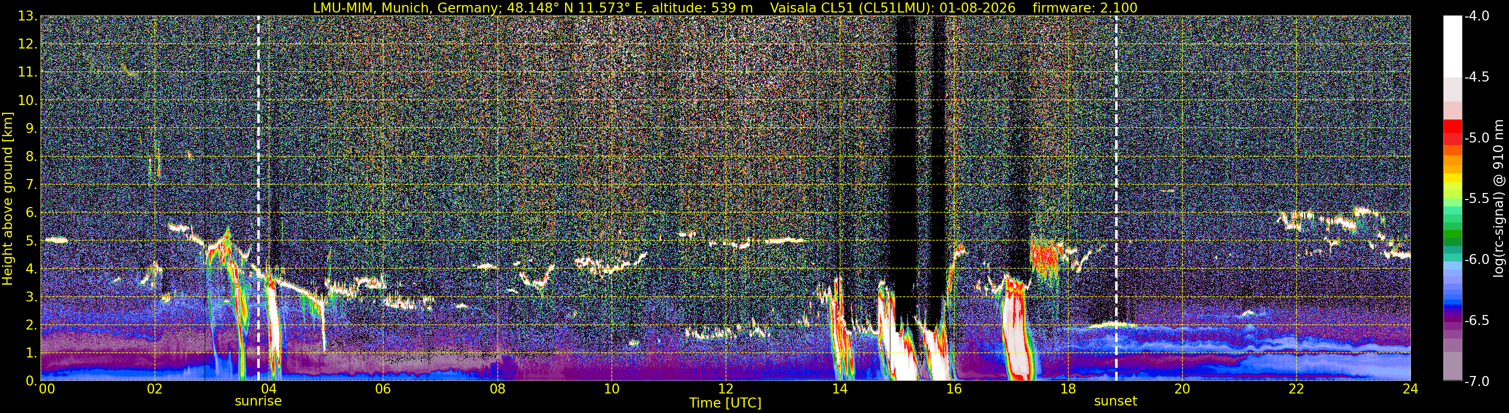
Task: Click the 'sunrise' label below the axis
Action: point(258,401)
